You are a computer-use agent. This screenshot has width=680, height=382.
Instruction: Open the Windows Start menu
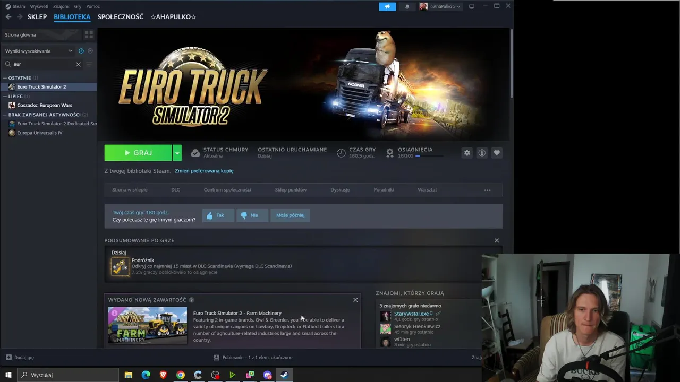(8, 375)
